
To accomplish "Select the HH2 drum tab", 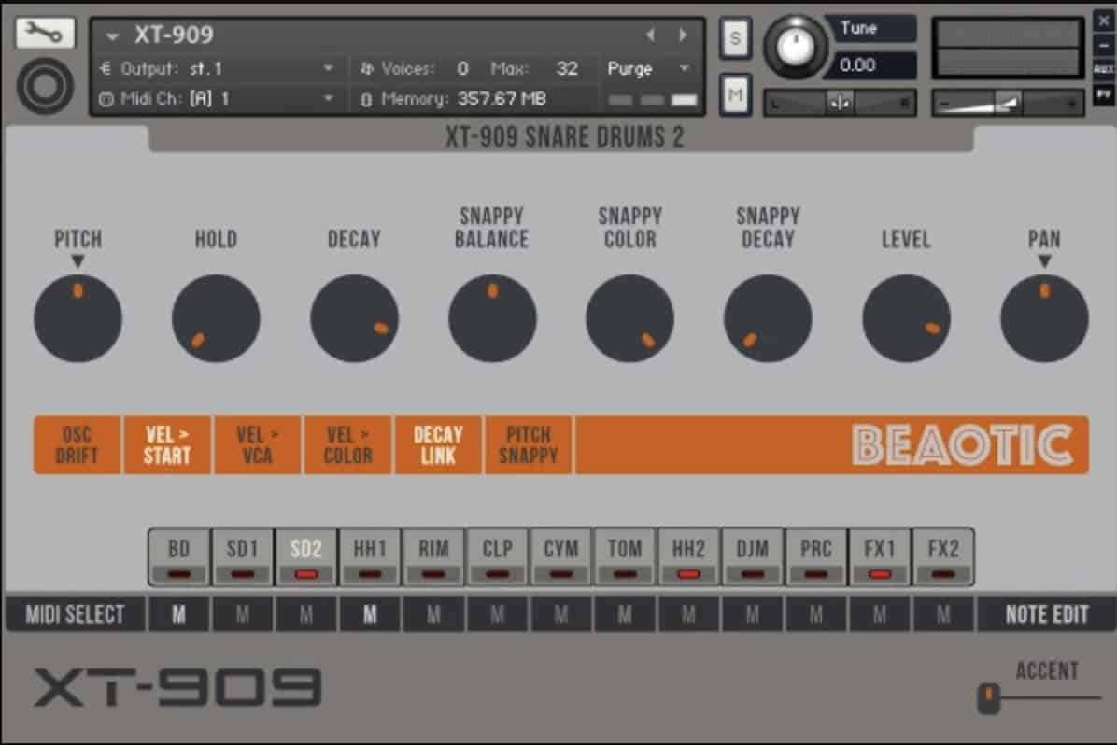I will click(688, 557).
